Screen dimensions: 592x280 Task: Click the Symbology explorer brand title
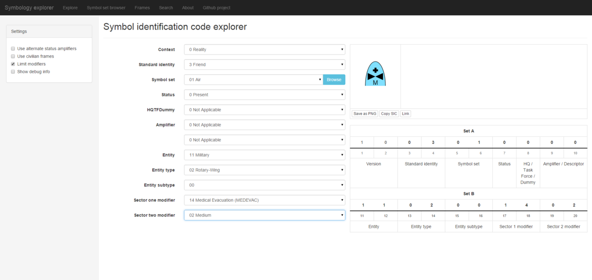click(x=29, y=8)
